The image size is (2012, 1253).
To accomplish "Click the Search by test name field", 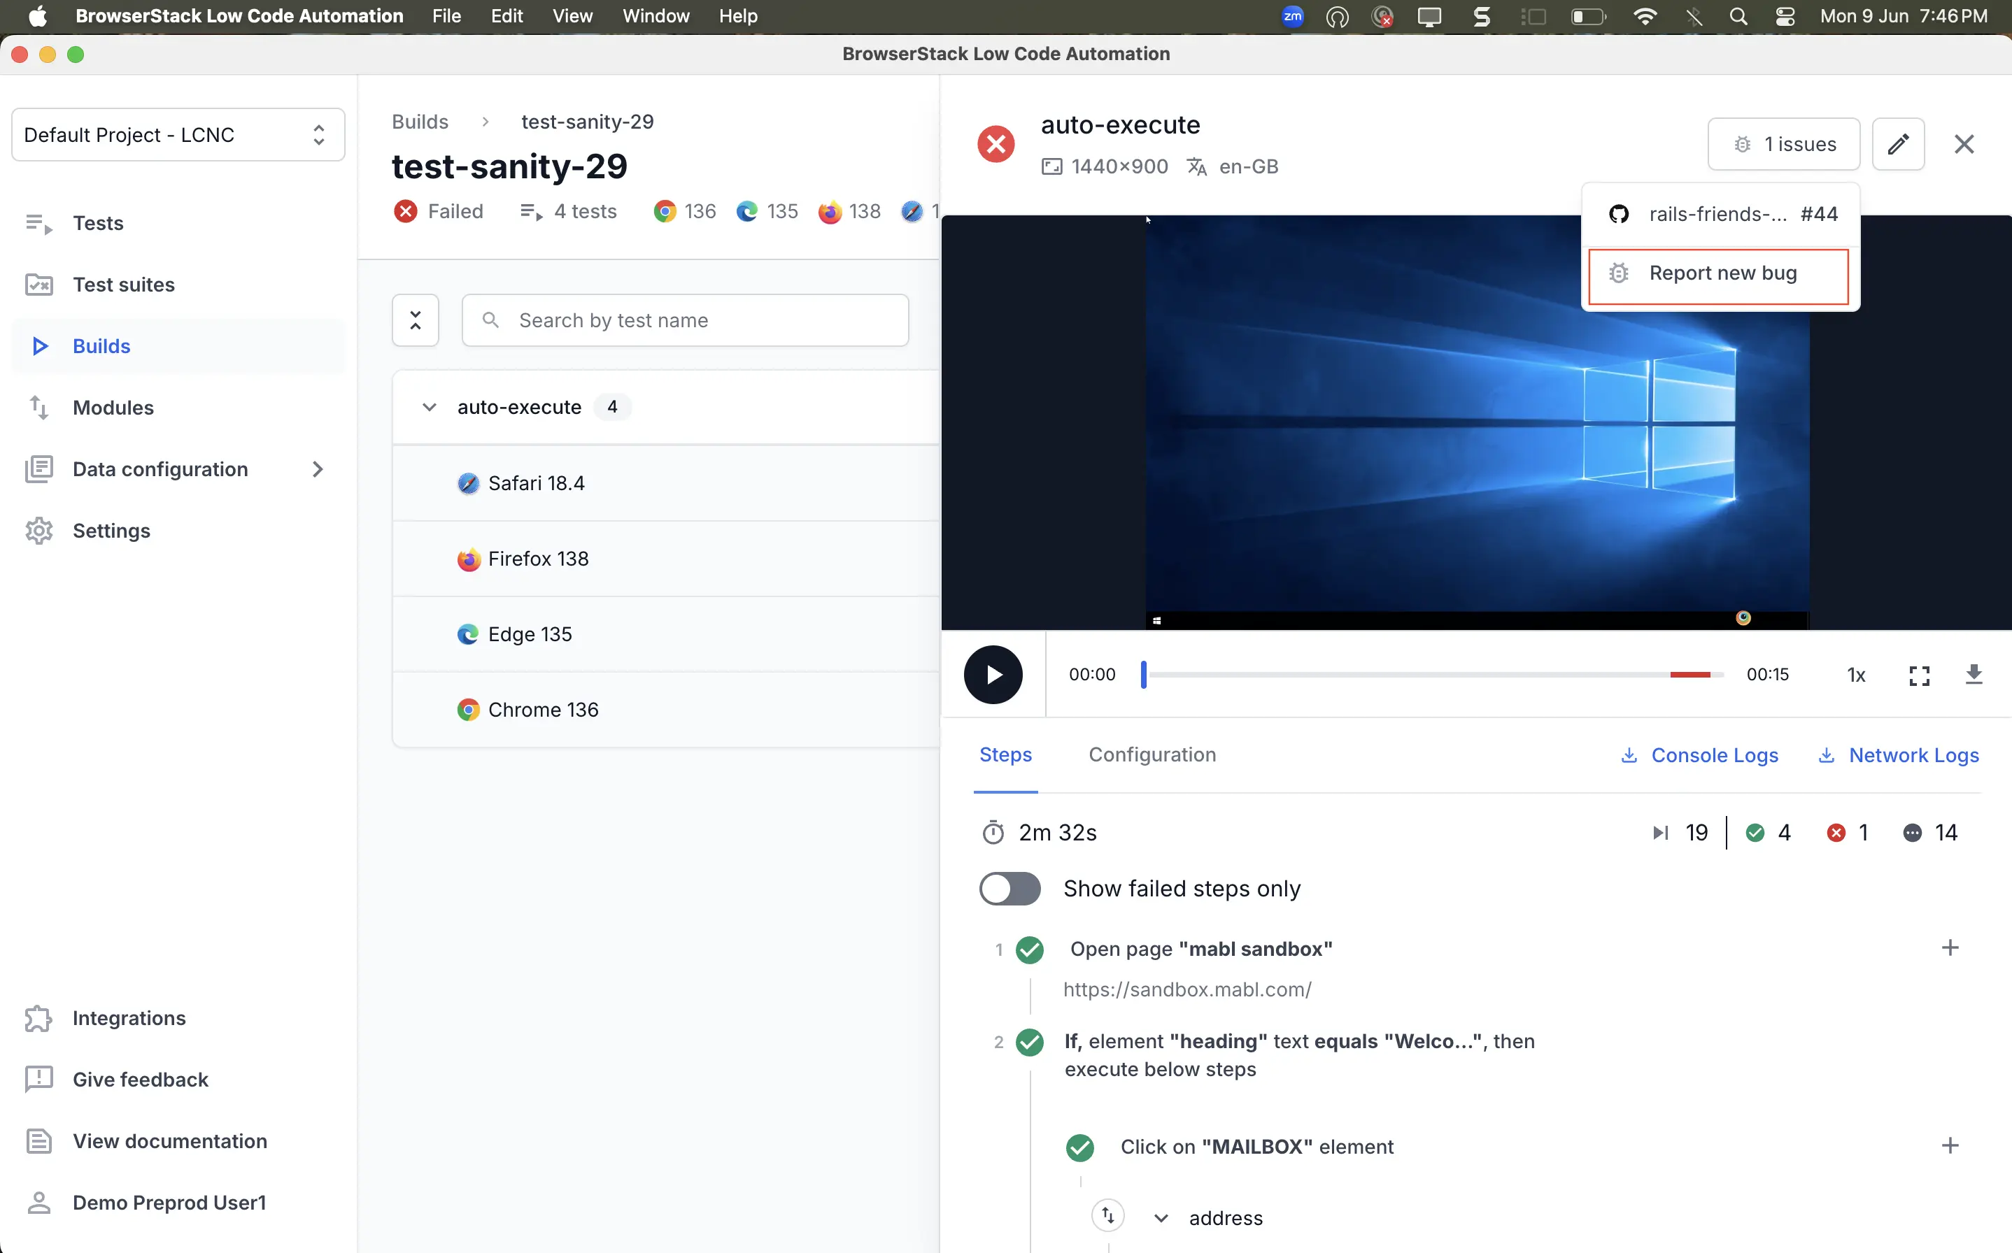I will (685, 320).
